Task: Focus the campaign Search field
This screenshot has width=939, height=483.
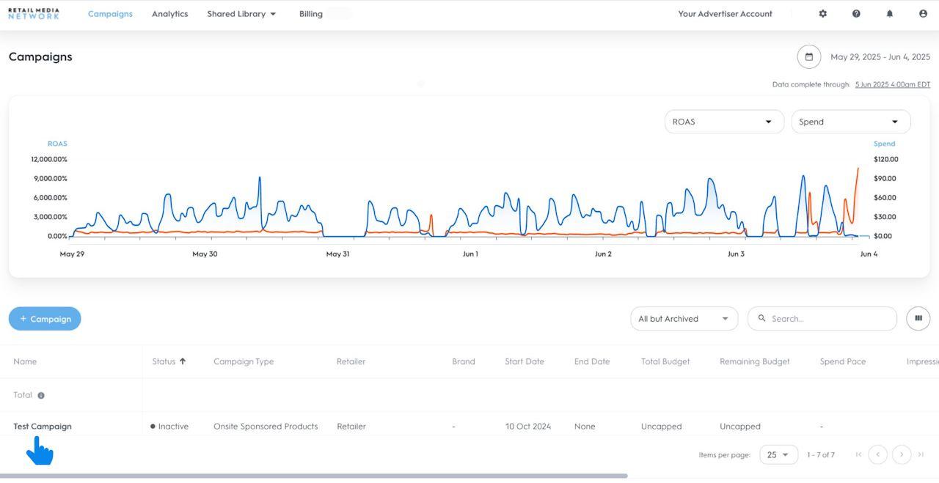Action: [x=829, y=319]
